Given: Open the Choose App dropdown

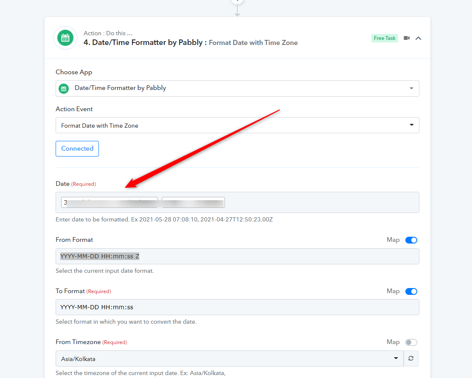Looking at the screenshot, I should (237, 88).
